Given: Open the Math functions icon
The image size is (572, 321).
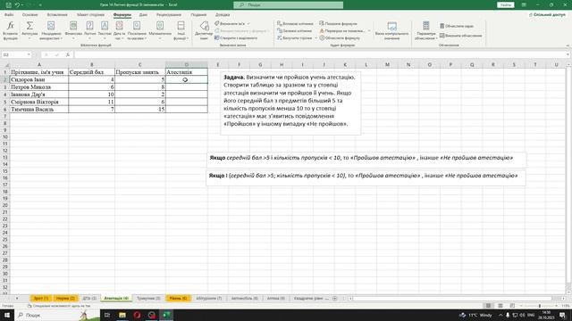Looking at the screenshot, I should tap(160, 26).
